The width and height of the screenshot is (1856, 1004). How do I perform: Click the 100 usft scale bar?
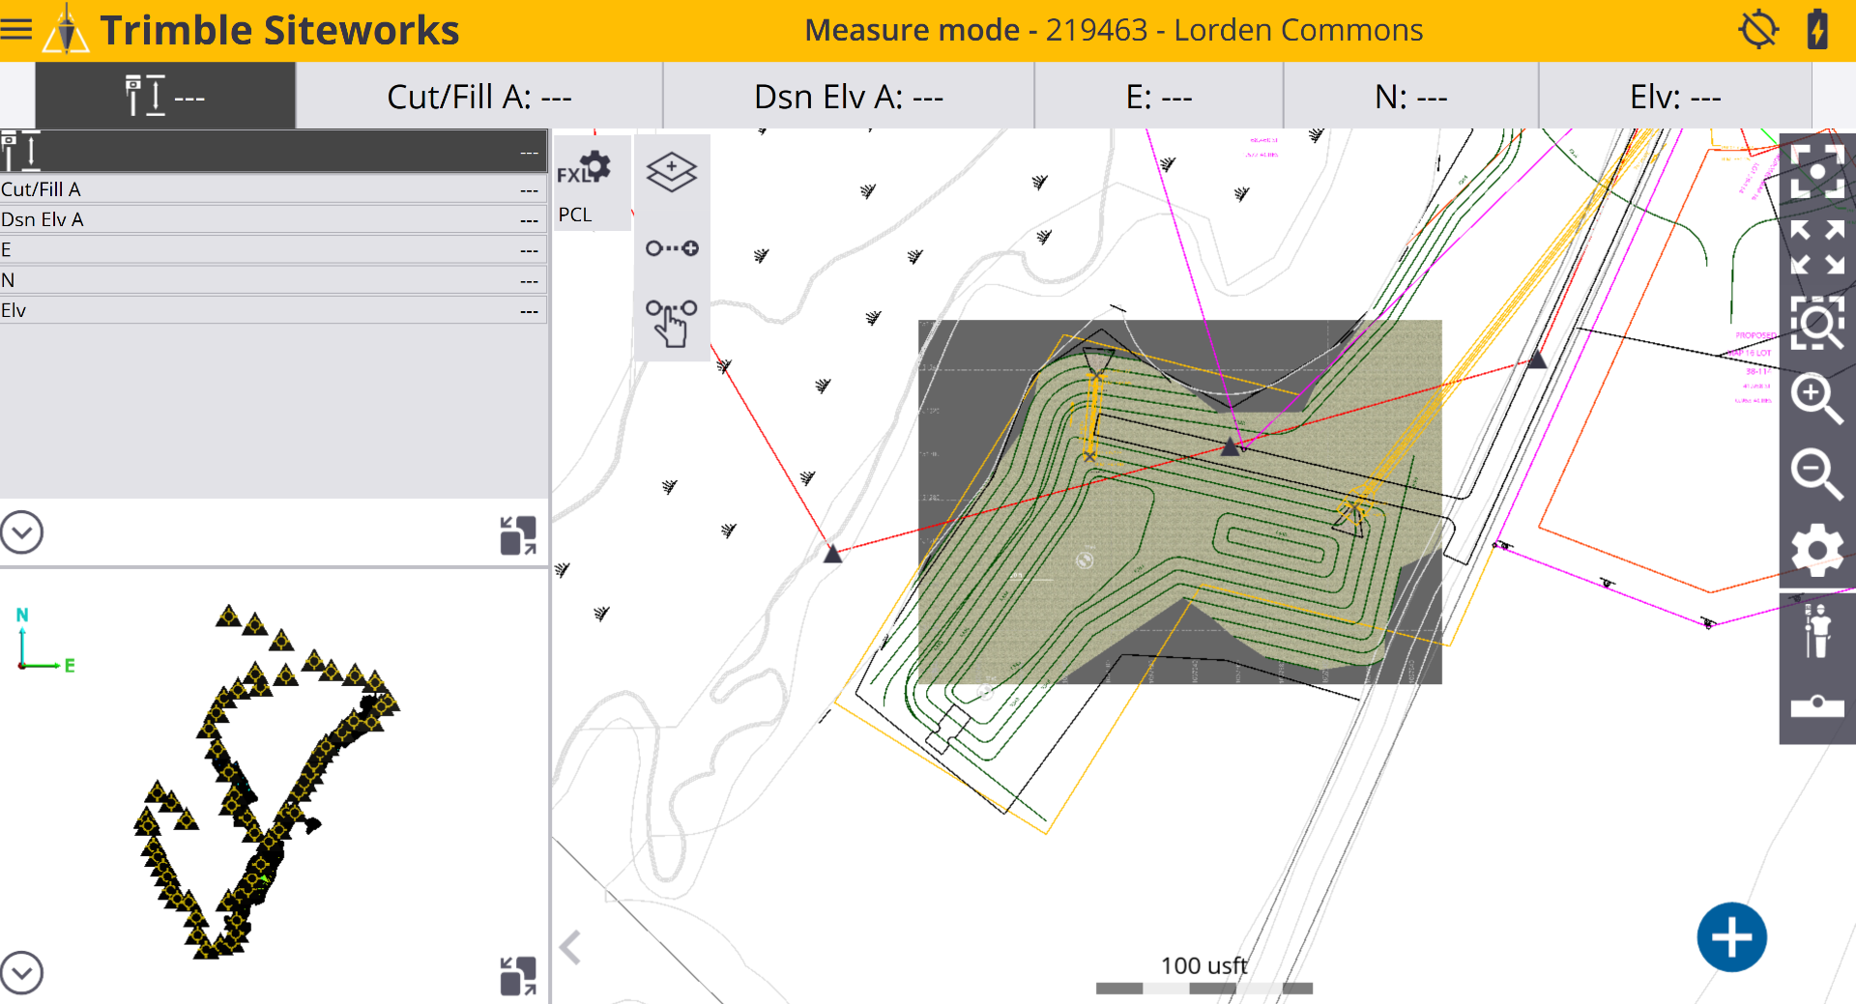[x=1204, y=975]
